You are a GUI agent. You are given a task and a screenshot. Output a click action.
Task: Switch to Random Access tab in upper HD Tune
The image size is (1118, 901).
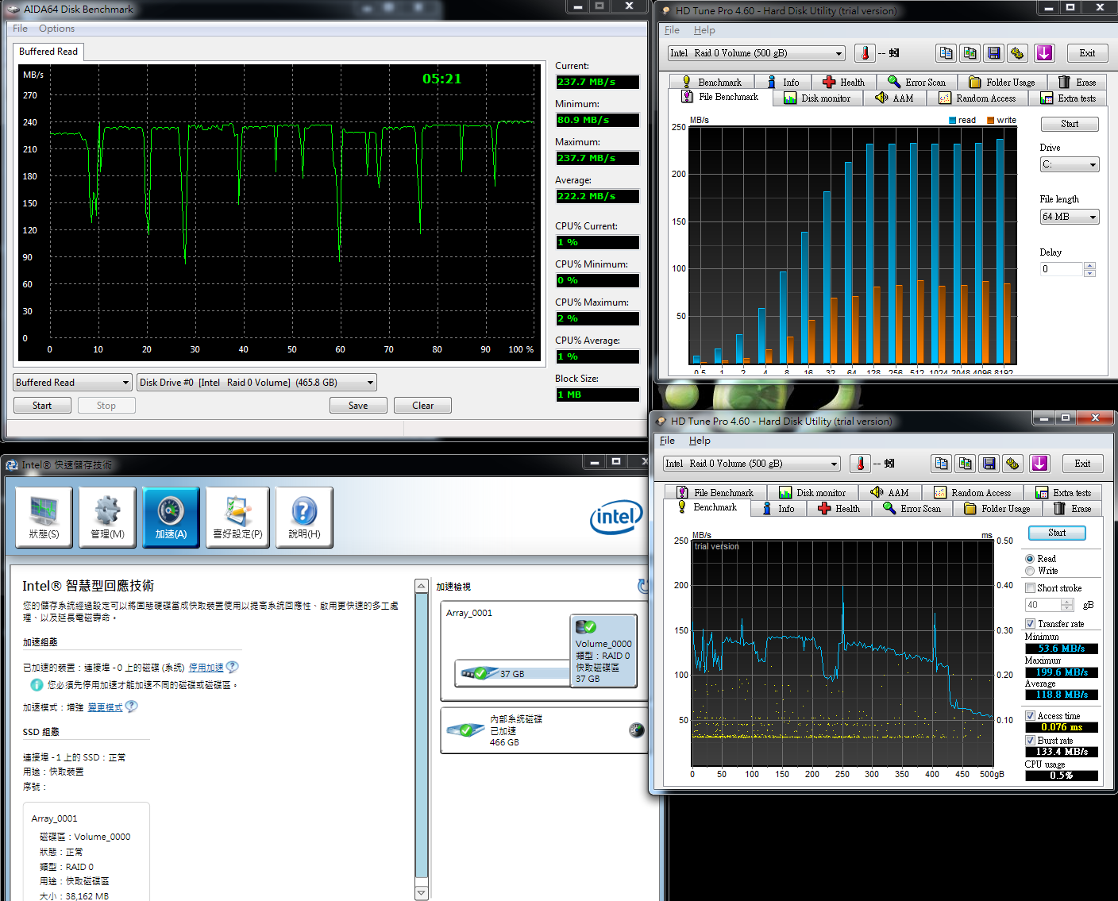coord(977,98)
